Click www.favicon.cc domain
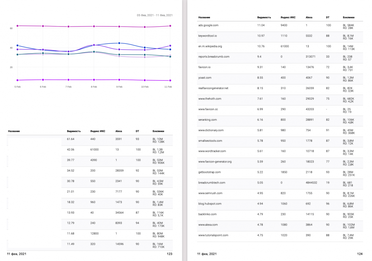Viewport: 372px width, 261px height. tap(208, 109)
